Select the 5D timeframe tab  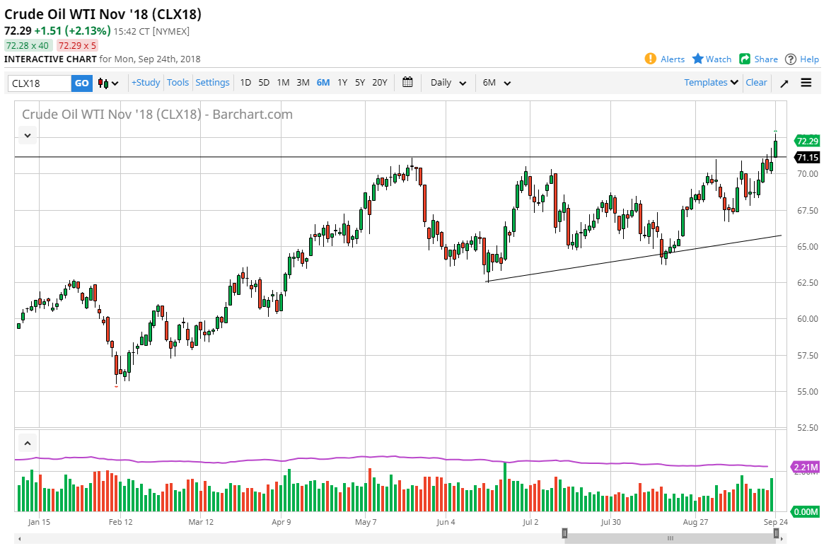point(263,83)
